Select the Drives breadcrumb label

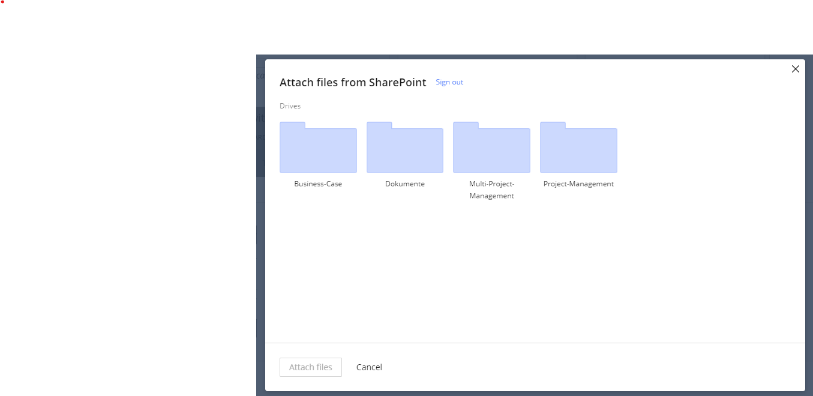290,106
